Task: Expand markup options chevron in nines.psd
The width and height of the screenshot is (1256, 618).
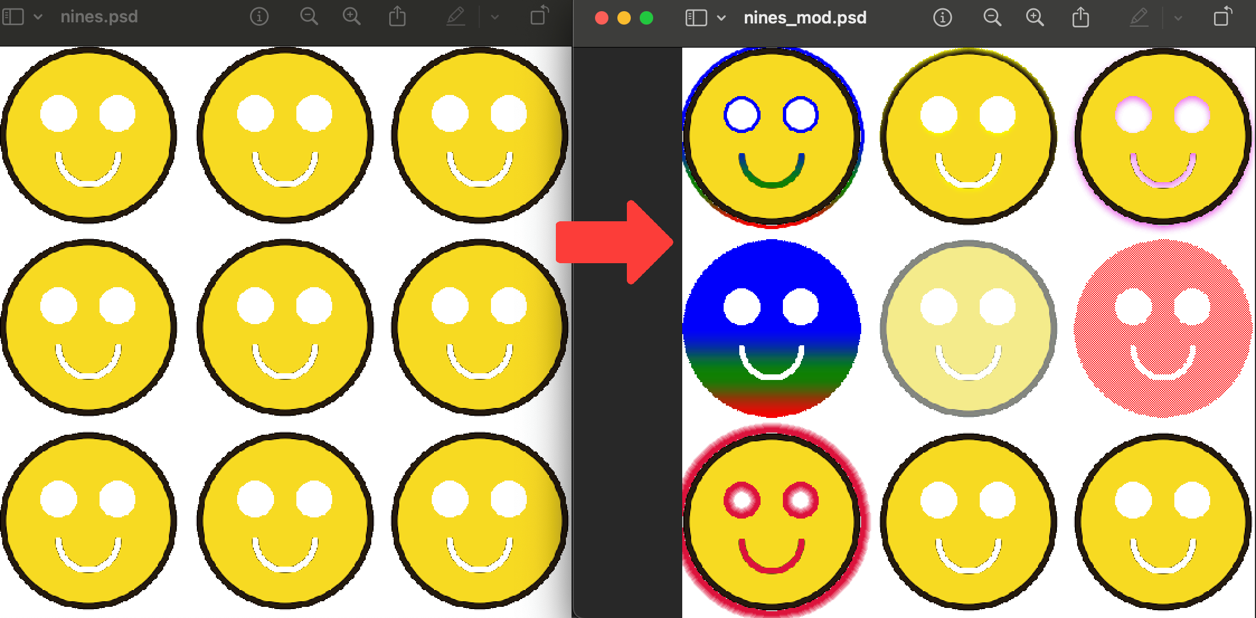Action: click(494, 17)
